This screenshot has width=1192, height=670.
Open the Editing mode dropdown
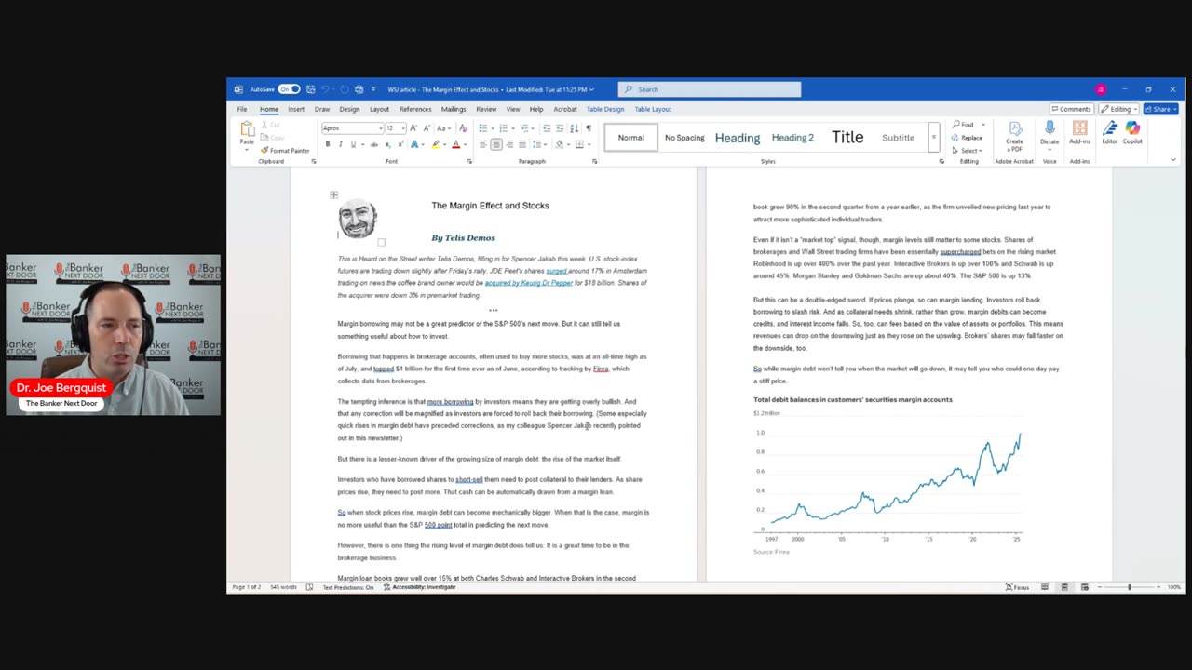(x=1120, y=109)
